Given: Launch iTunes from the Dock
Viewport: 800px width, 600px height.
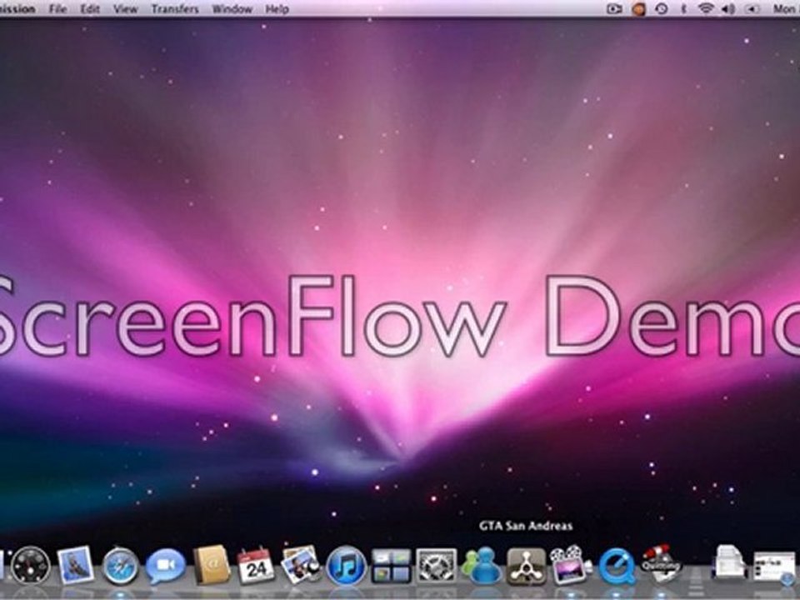Looking at the screenshot, I should click(346, 567).
